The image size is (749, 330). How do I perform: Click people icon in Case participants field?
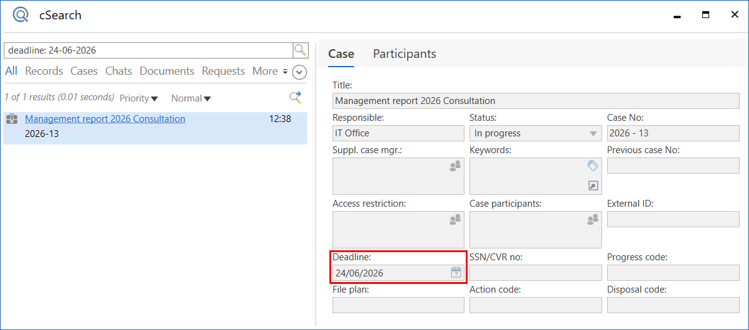coord(593,219)
